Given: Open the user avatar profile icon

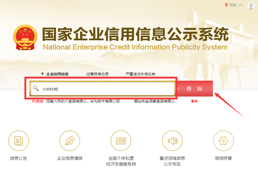Looking at the screenshot, I should click(x=251, y=6).
